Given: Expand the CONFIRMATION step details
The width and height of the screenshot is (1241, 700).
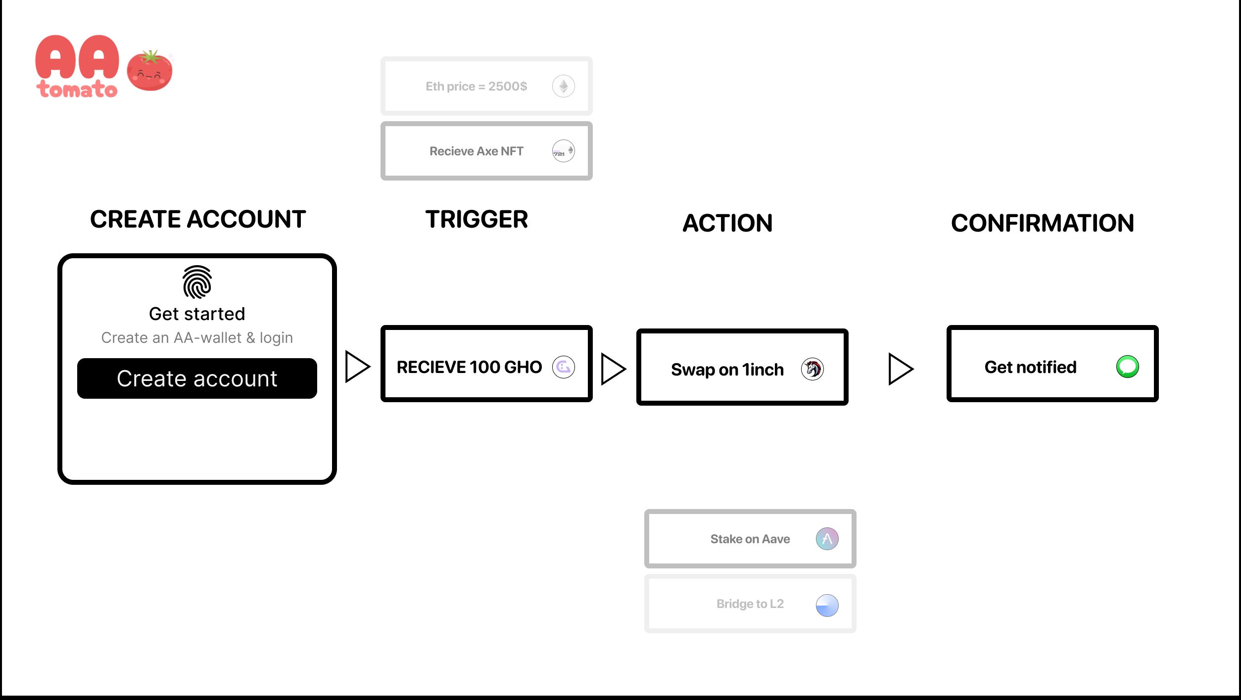Looking at the screenshot, I should point(1050,366).
